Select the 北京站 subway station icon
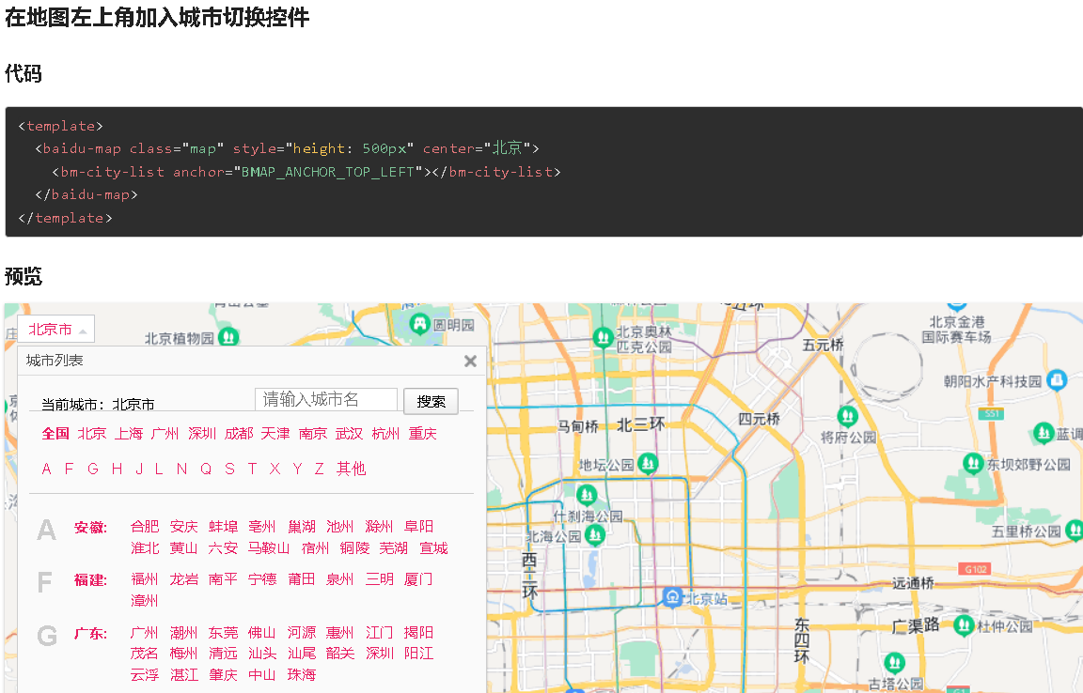Viewport: 1083px width, 693px height. (672, 595)
